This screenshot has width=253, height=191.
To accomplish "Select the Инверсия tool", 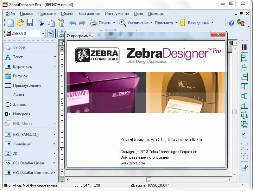I will [30, 114].
